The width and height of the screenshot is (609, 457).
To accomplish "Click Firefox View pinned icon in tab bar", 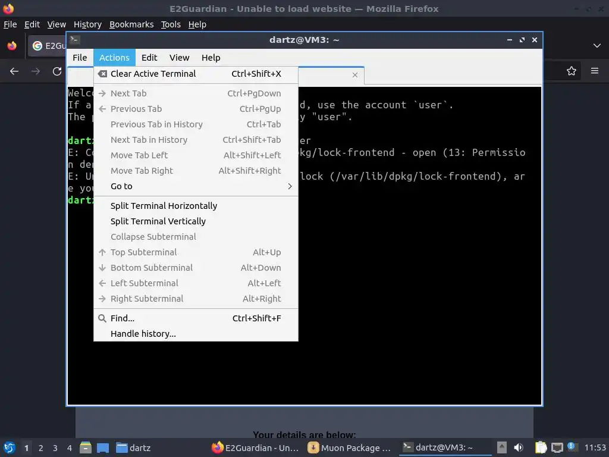I will (x=12, y=46).
